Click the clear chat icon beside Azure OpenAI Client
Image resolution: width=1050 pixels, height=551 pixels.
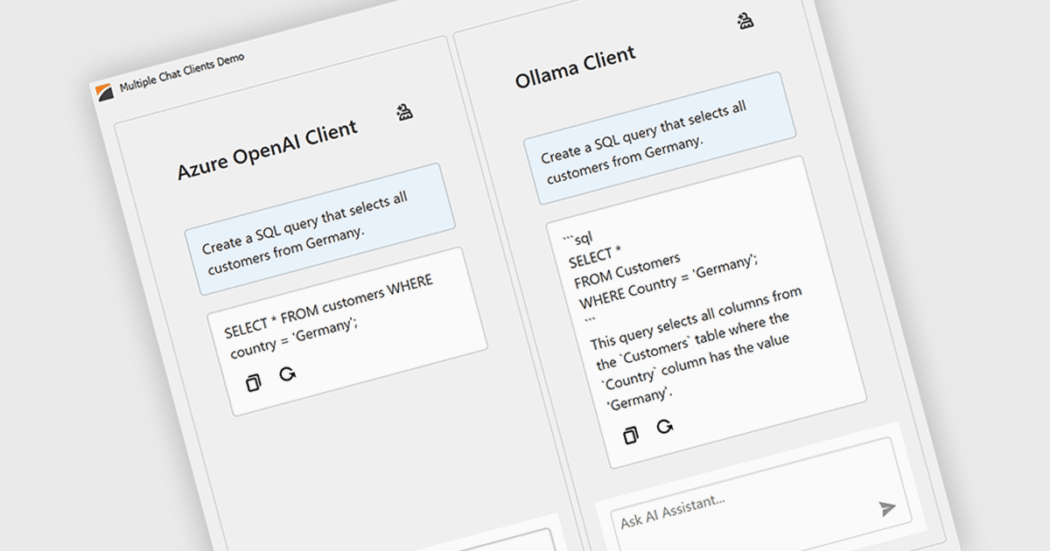tap(404, 112)
